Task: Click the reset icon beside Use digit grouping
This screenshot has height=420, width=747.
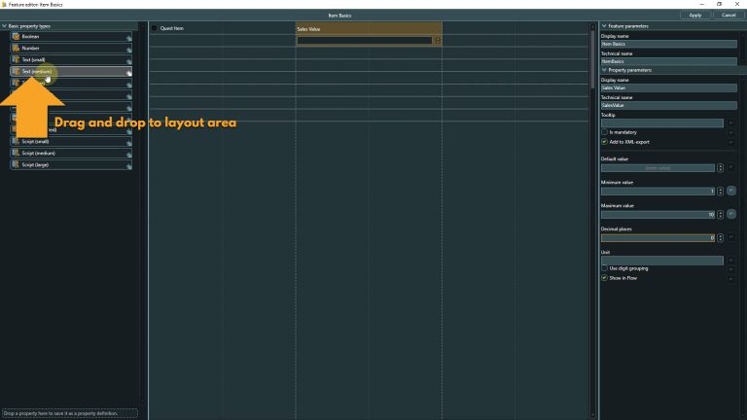Action: [x=730, y=269]
